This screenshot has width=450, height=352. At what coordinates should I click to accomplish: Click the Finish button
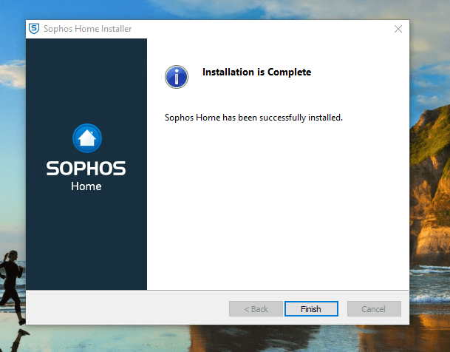(311, 309)
